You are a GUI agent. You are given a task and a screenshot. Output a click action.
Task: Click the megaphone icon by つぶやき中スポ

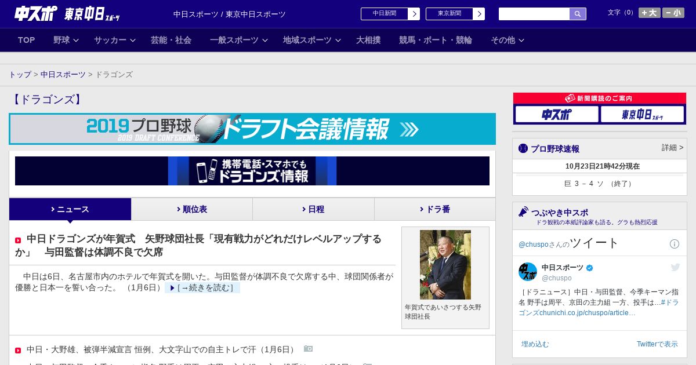click(524, 212)
